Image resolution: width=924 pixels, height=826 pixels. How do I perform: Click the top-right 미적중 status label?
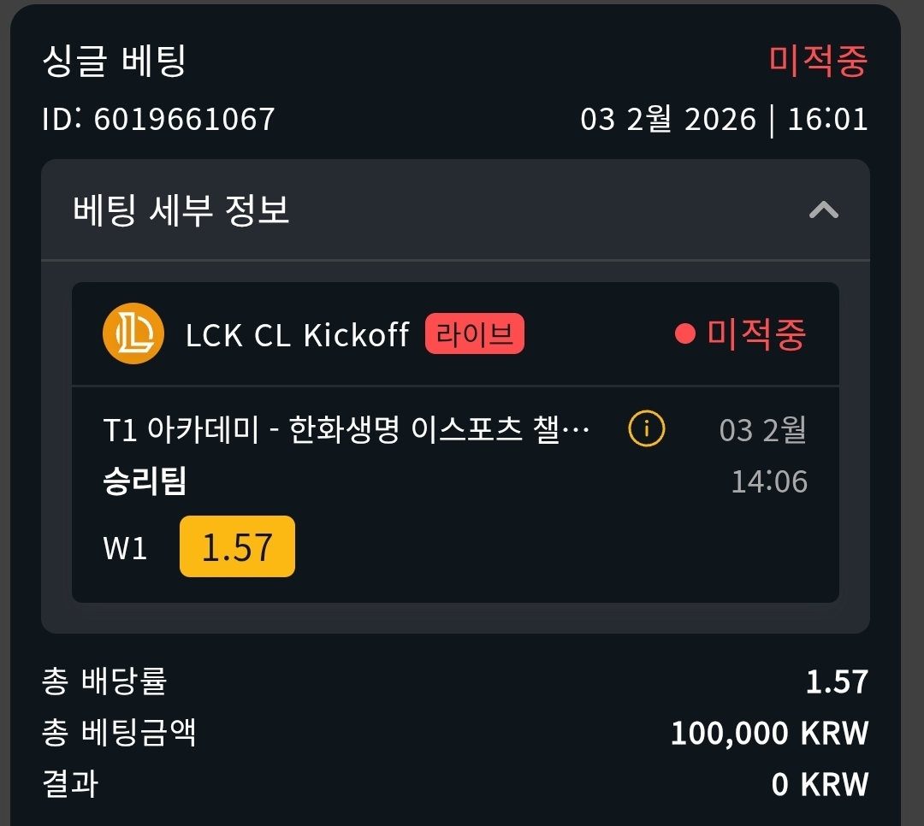click(x=818, y=62)
